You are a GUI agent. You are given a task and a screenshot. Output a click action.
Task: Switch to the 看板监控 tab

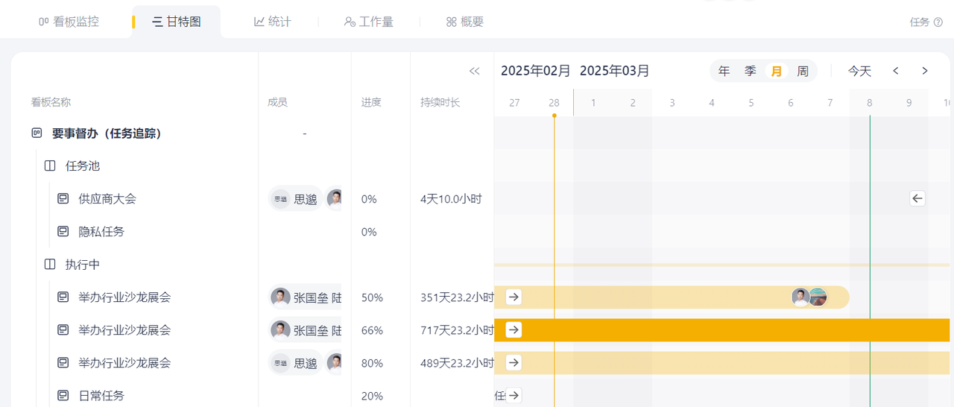[69, 22]
